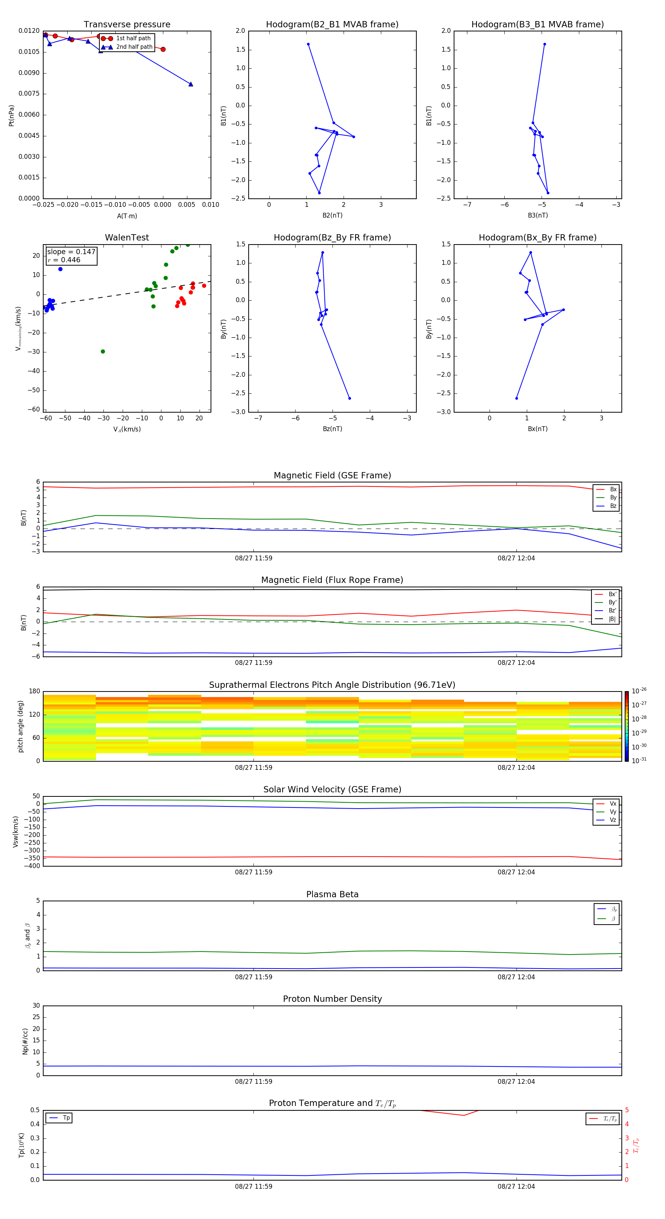This screenshot has height=1219, width=665.
Task: Click the "B2(nT)" x-axis label
Action: coord(332,215)
